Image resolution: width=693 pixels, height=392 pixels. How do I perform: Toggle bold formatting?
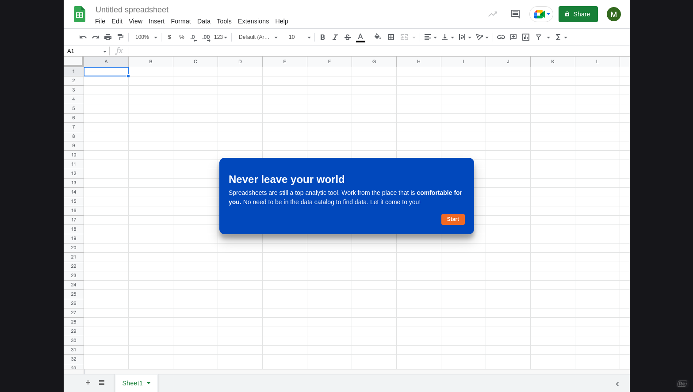[x=322, y=37]
